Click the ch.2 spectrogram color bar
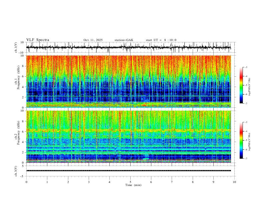The height and width of the screenshot is (204, 264). (x=241, y=140)
